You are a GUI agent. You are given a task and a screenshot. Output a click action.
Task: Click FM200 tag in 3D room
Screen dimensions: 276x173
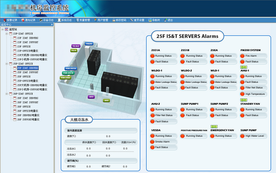[x=89, y=43]
